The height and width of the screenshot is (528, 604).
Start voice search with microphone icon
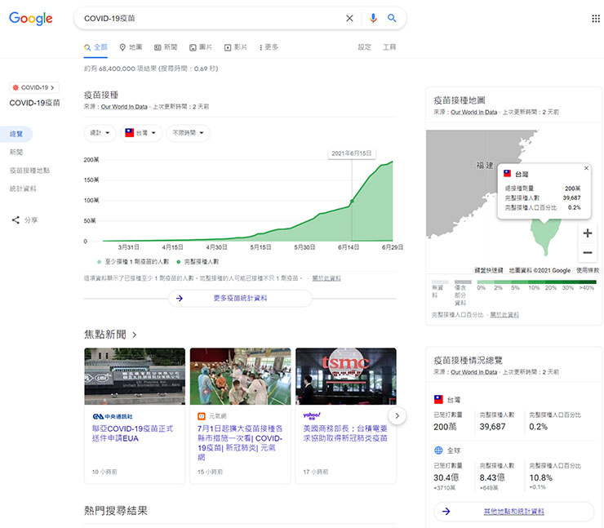[373, 18]
